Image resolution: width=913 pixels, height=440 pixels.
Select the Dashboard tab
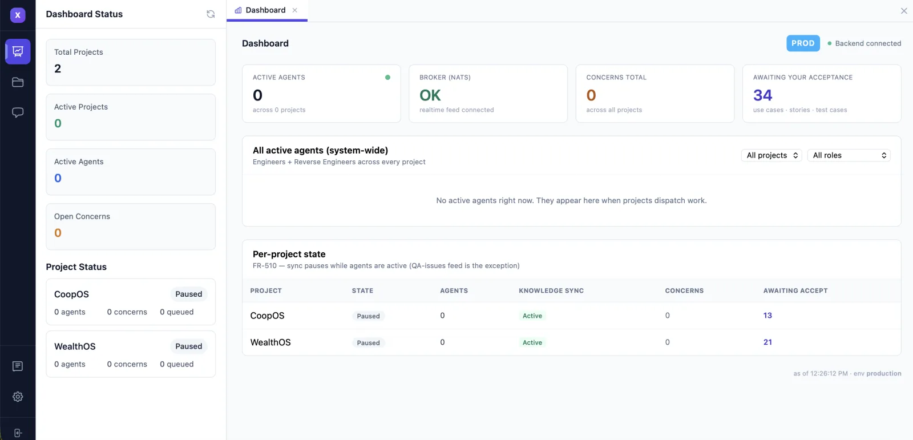tap(267, 10)
